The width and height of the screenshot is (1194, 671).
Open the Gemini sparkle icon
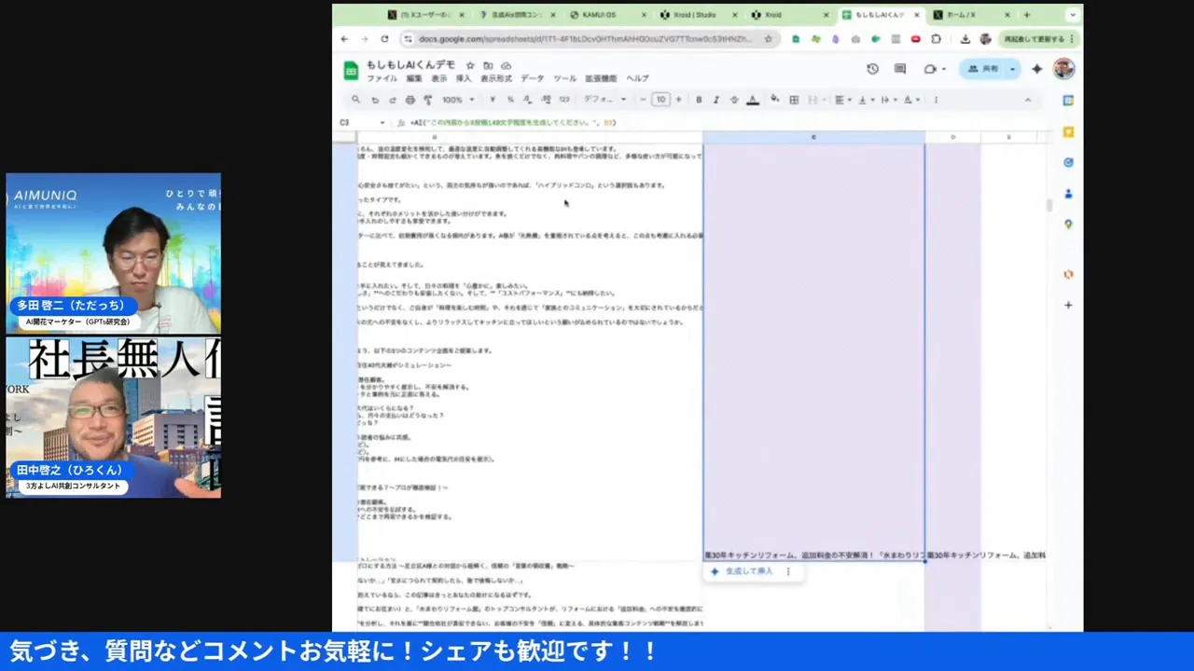point(1036,69)
